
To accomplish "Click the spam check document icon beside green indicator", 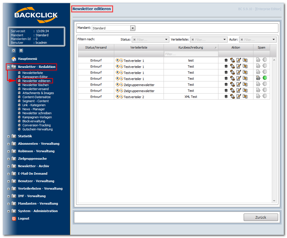I will click(x=258, y=78).
